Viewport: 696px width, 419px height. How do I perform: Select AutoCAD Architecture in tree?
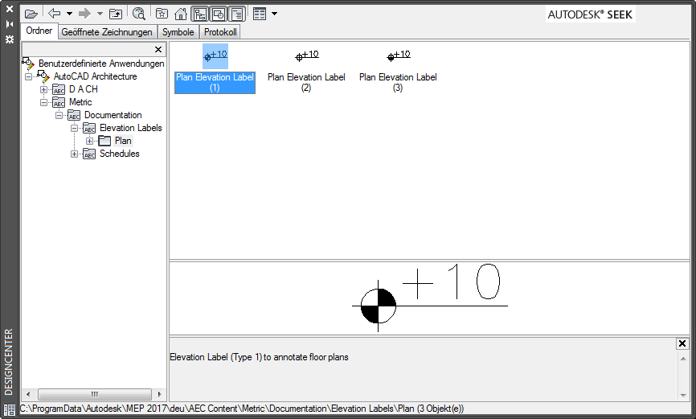(x=95, y=76)
